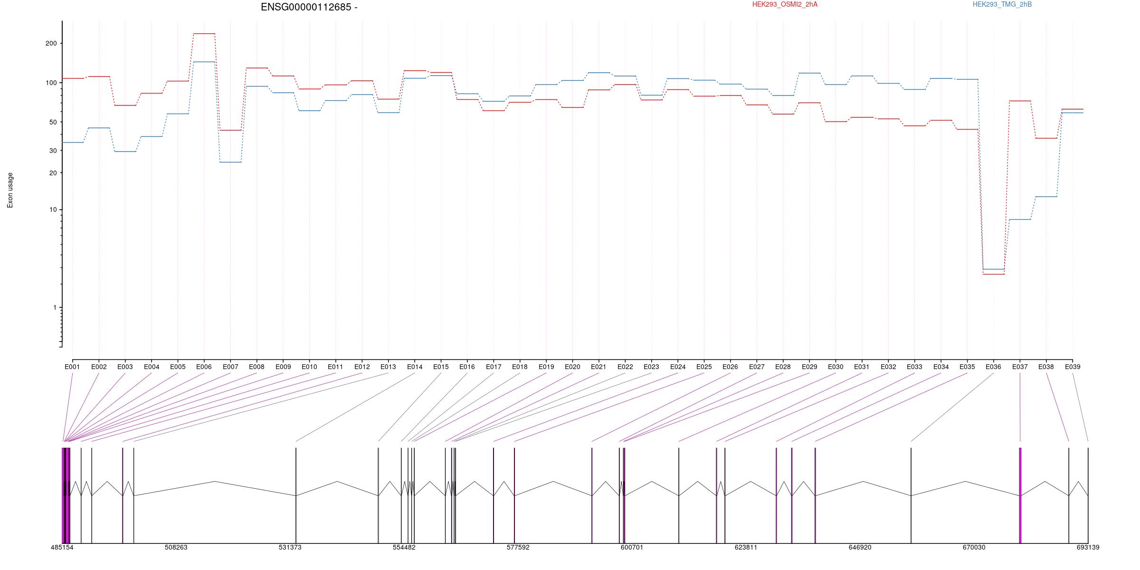Click the E027 exon label

757,367
